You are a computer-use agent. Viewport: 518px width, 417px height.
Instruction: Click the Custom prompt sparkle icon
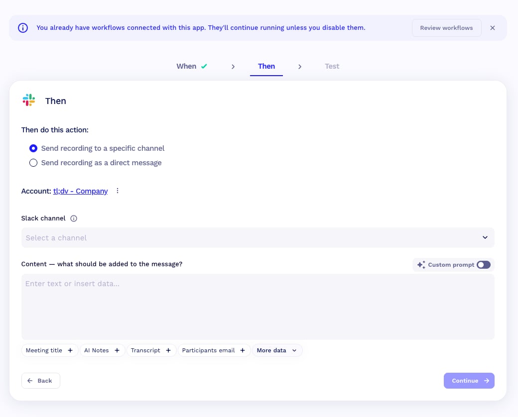[x=421, y=265]
